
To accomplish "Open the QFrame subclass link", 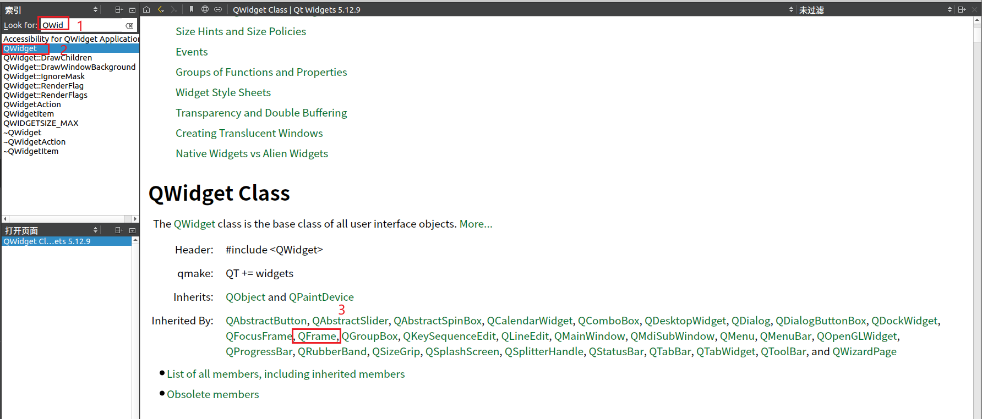I will click(x=317, y=336).
